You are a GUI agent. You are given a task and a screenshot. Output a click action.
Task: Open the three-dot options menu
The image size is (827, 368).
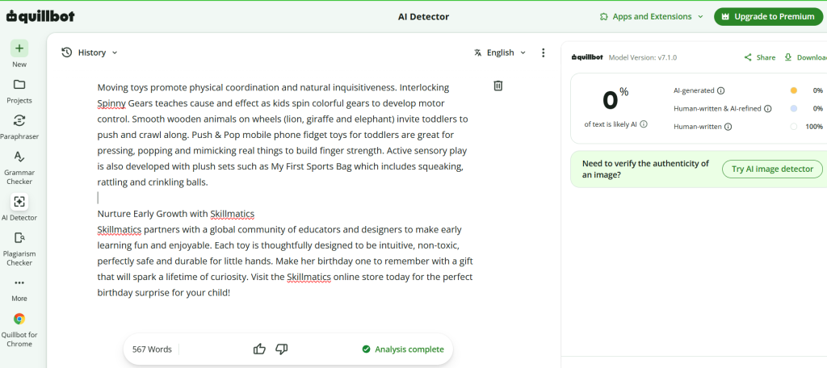pos(544,52)
